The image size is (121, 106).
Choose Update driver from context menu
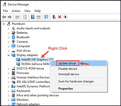click(79, 63)
